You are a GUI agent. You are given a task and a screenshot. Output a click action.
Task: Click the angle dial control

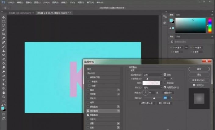pos(145,93)
